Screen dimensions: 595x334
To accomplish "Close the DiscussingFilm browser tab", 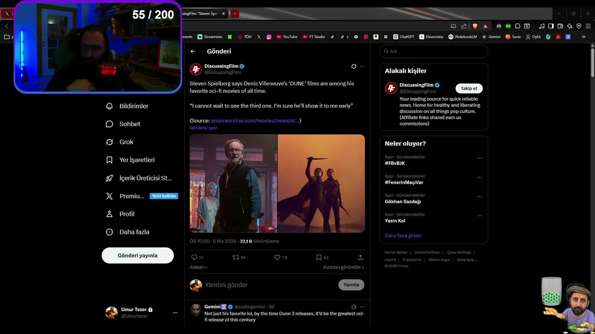I will [x=224, y=14].
